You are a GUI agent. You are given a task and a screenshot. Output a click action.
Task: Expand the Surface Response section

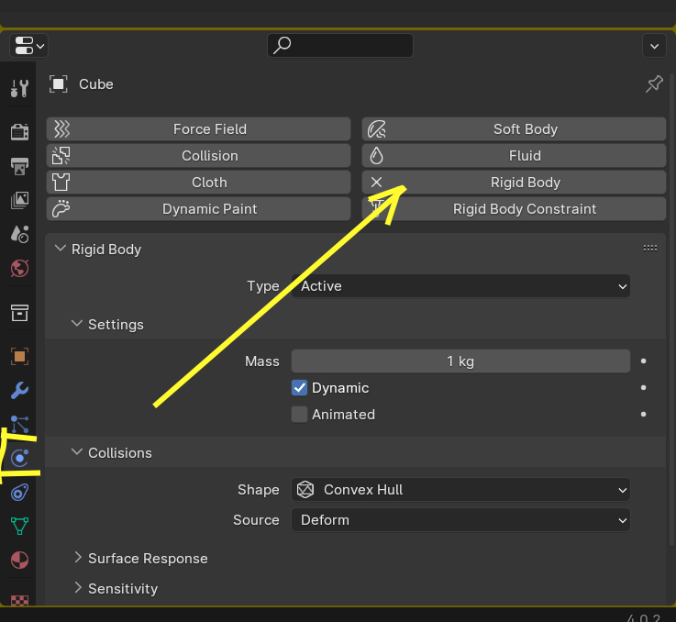[x=147, y=559]
